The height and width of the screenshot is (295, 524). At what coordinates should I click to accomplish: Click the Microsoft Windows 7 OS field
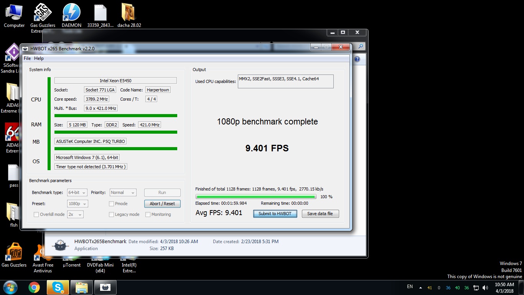pyautogui.click(x=87, y=157)
